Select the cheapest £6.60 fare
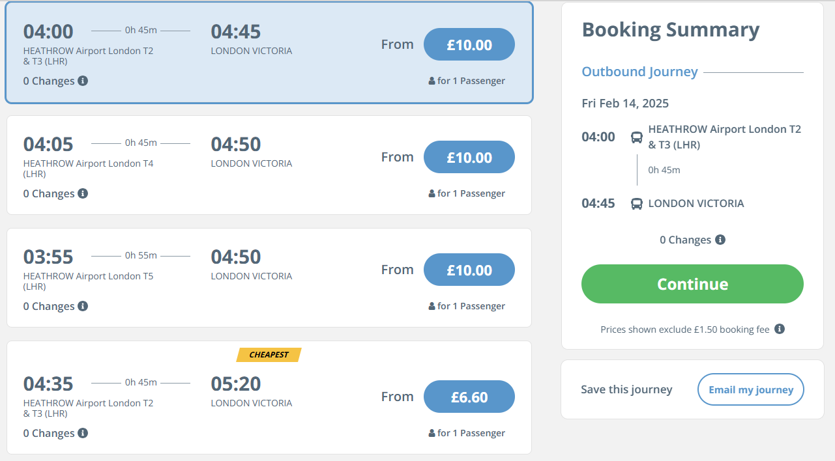 point(469,397)
